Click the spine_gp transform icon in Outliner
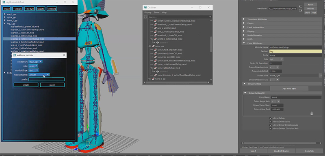The height and width of the screenshot is (156, 325). 154,46
